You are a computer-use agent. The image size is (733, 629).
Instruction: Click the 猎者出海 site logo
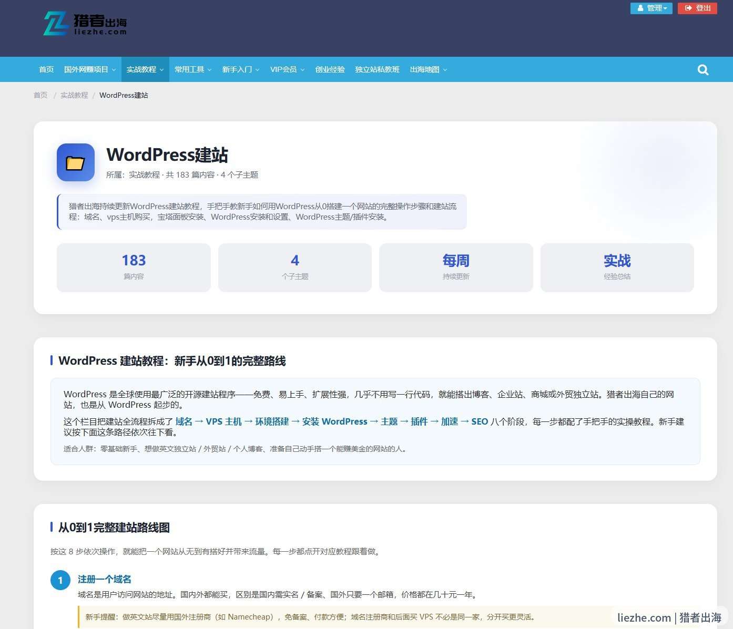click(85, 24)
